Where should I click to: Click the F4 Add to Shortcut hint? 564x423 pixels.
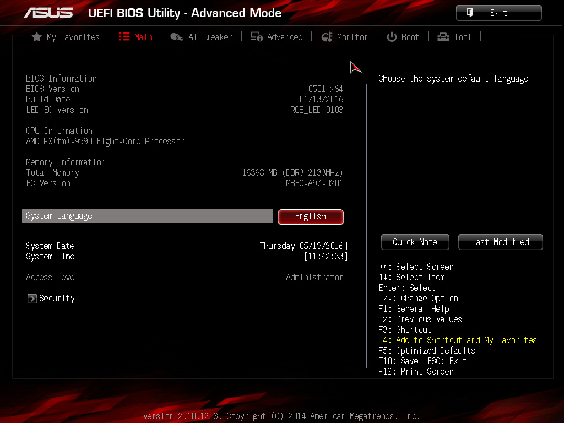458,340
